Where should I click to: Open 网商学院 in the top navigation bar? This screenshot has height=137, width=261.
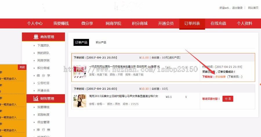(113, 23)
